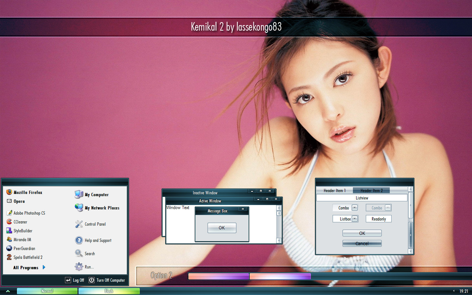This screenshot has height=295, width=472.
Task: Click the scroll-up arrow beside Header Item 2
Action: click(411, 189)
